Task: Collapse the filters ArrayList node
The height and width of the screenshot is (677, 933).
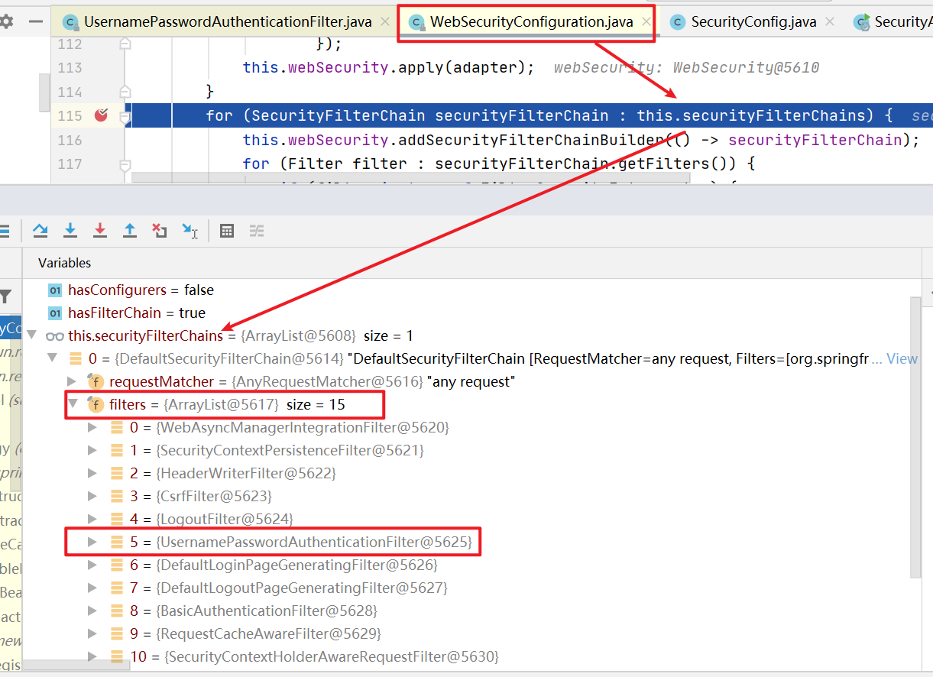Action: [x=73, y=404]
